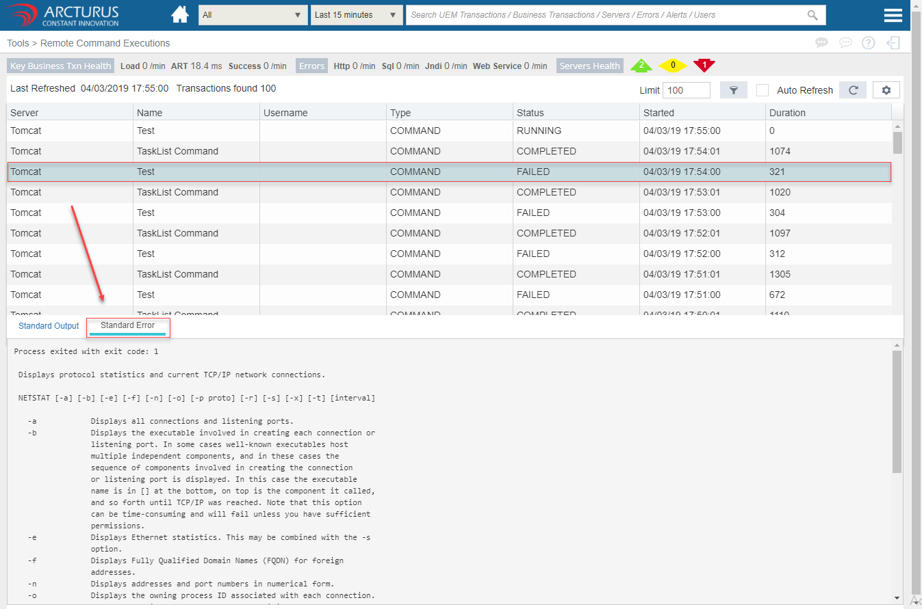Screen dimensions: 922x609
Task: Click the search magnifier icon
Action: [x=812, y=15]
